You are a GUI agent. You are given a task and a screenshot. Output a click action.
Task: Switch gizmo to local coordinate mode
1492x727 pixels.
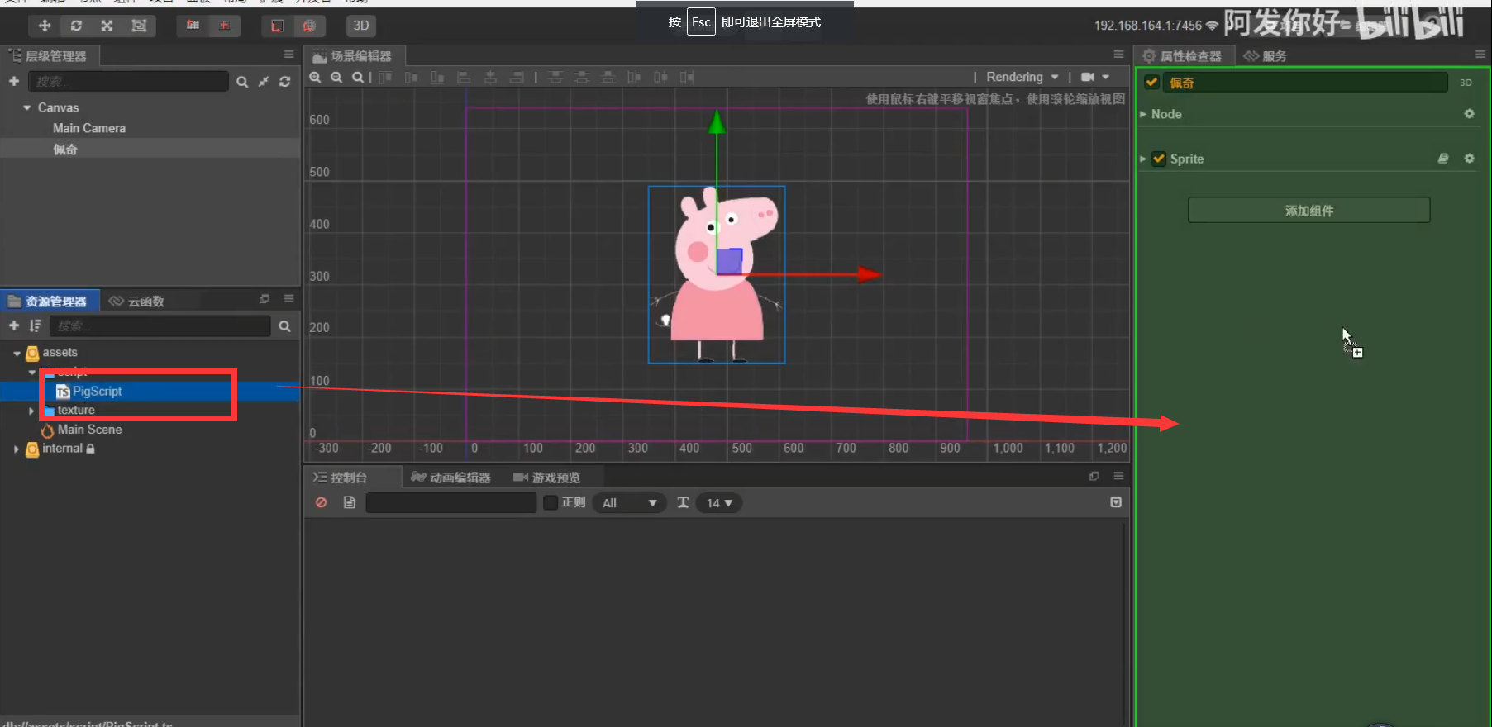point(278,26)
